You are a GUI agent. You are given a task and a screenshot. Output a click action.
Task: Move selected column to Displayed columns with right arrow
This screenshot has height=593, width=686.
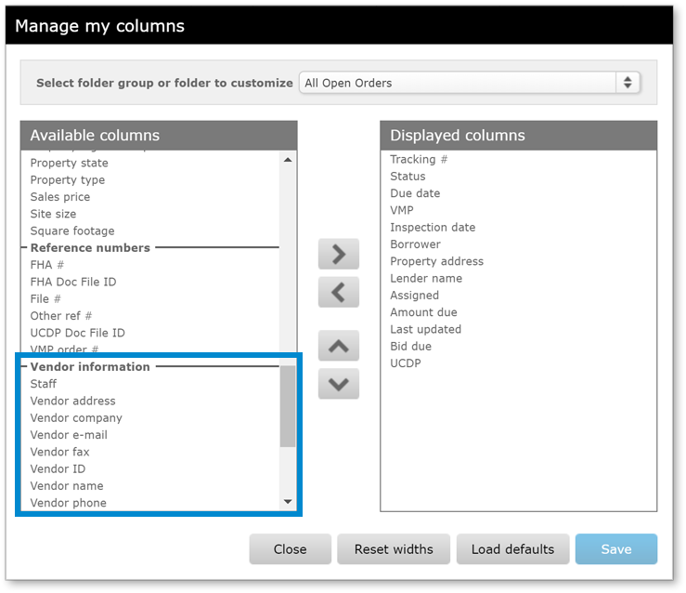pyautogui.click(x=339, y=254)
